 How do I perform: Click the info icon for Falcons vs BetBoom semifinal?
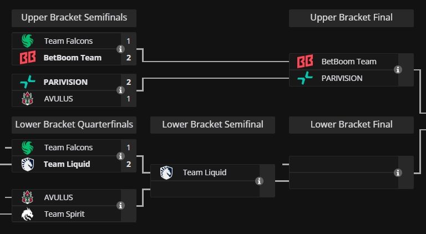(120, 49)
